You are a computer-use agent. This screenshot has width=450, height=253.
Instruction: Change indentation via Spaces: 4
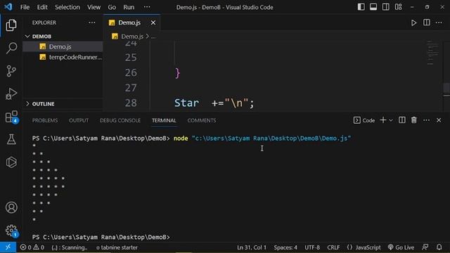[x=285, y=247]
